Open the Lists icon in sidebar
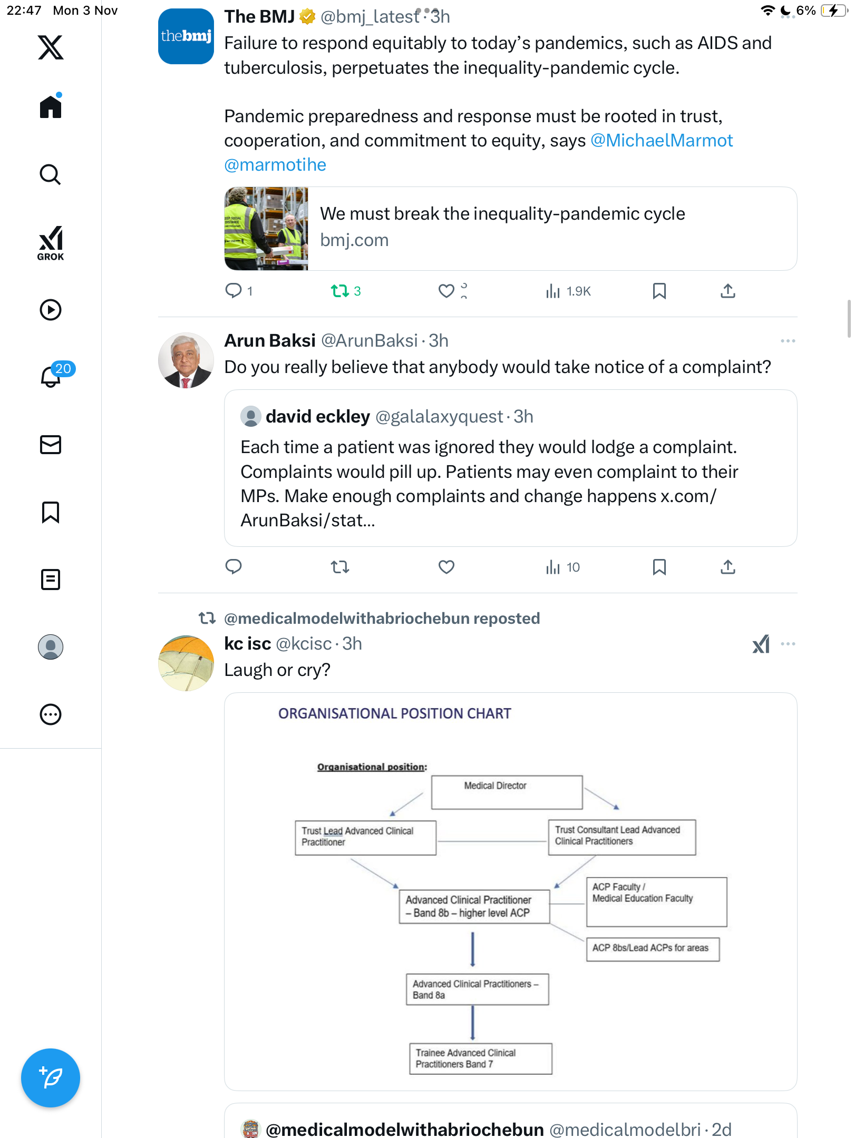Image resolution: width=854 pixels, height=1138 pixels. tap(51, 580)
